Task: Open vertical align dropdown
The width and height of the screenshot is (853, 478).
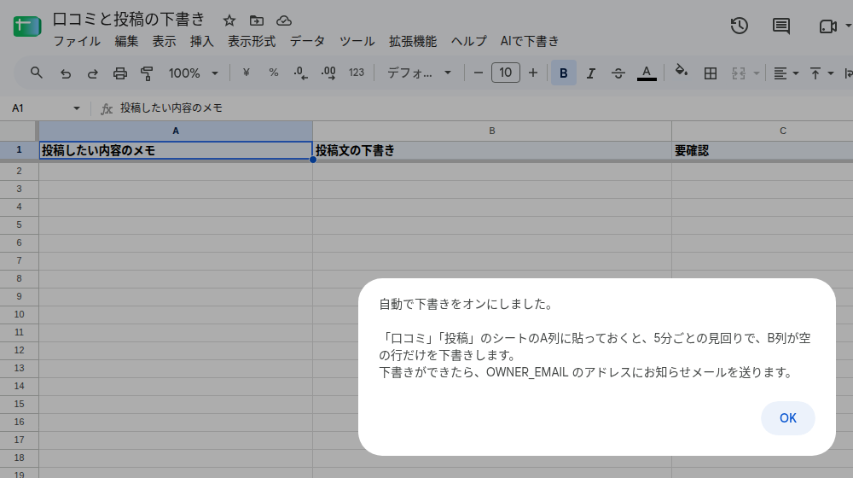Action: [821, 73]
